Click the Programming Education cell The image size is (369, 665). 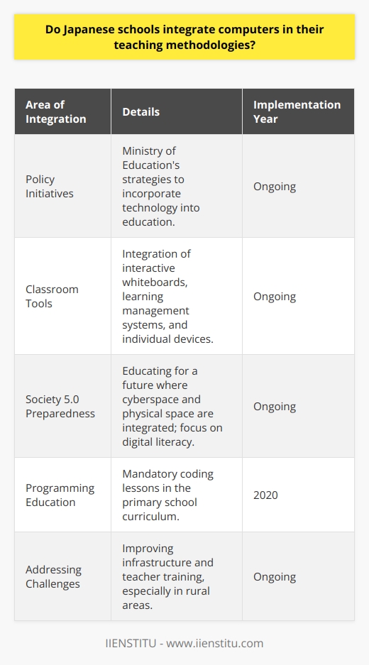click(62, 495)
